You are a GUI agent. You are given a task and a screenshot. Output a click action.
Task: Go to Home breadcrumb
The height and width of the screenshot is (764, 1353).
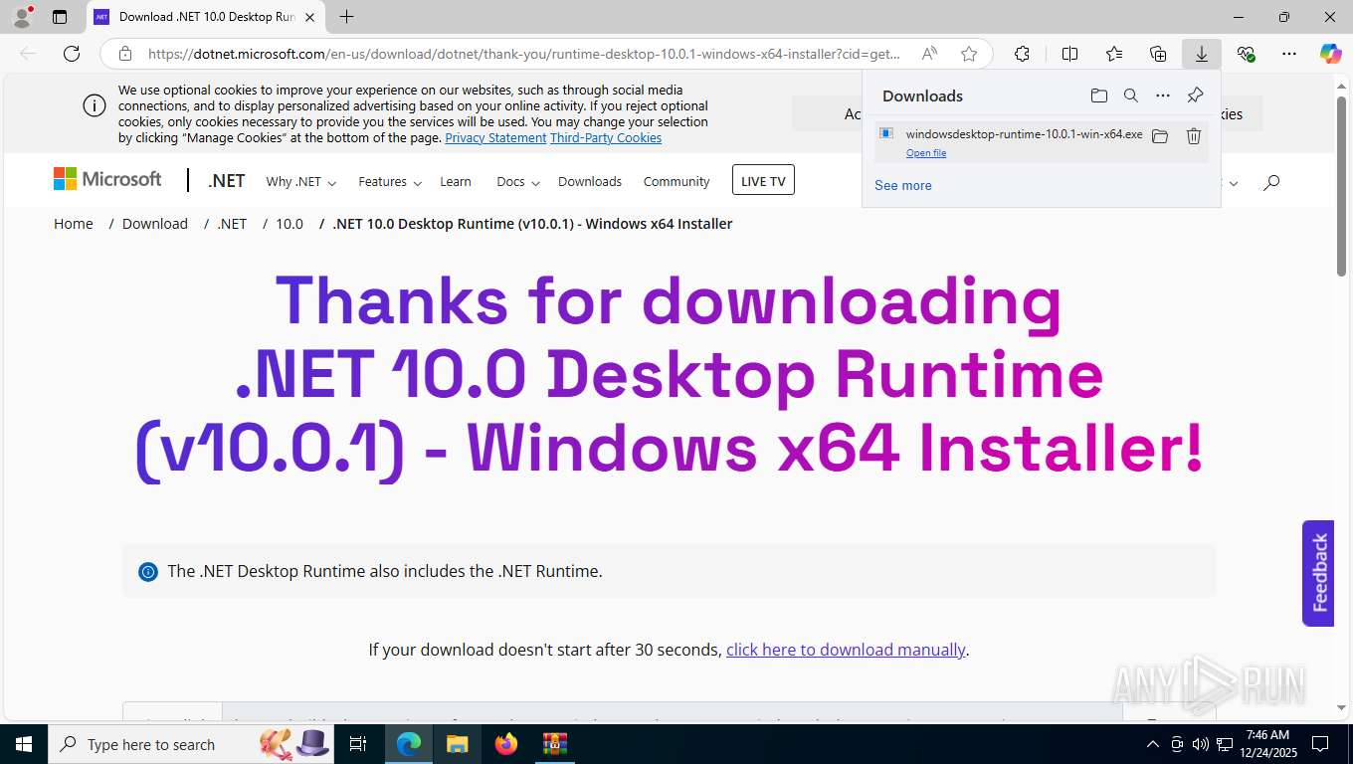[x=74, y=224]
